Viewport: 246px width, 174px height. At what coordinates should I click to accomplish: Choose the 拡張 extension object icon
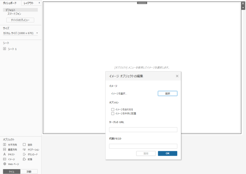point(24,159)
